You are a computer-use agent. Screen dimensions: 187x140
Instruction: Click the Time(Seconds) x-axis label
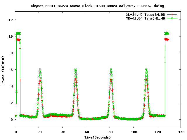tap(98, 137)
